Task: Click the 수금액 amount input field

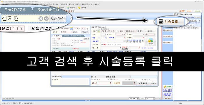Action: 129,83
